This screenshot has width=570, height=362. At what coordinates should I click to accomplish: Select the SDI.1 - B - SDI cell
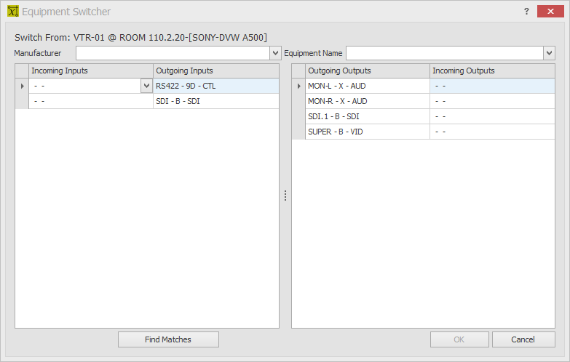pyautogui.click(x=368, y=116)
